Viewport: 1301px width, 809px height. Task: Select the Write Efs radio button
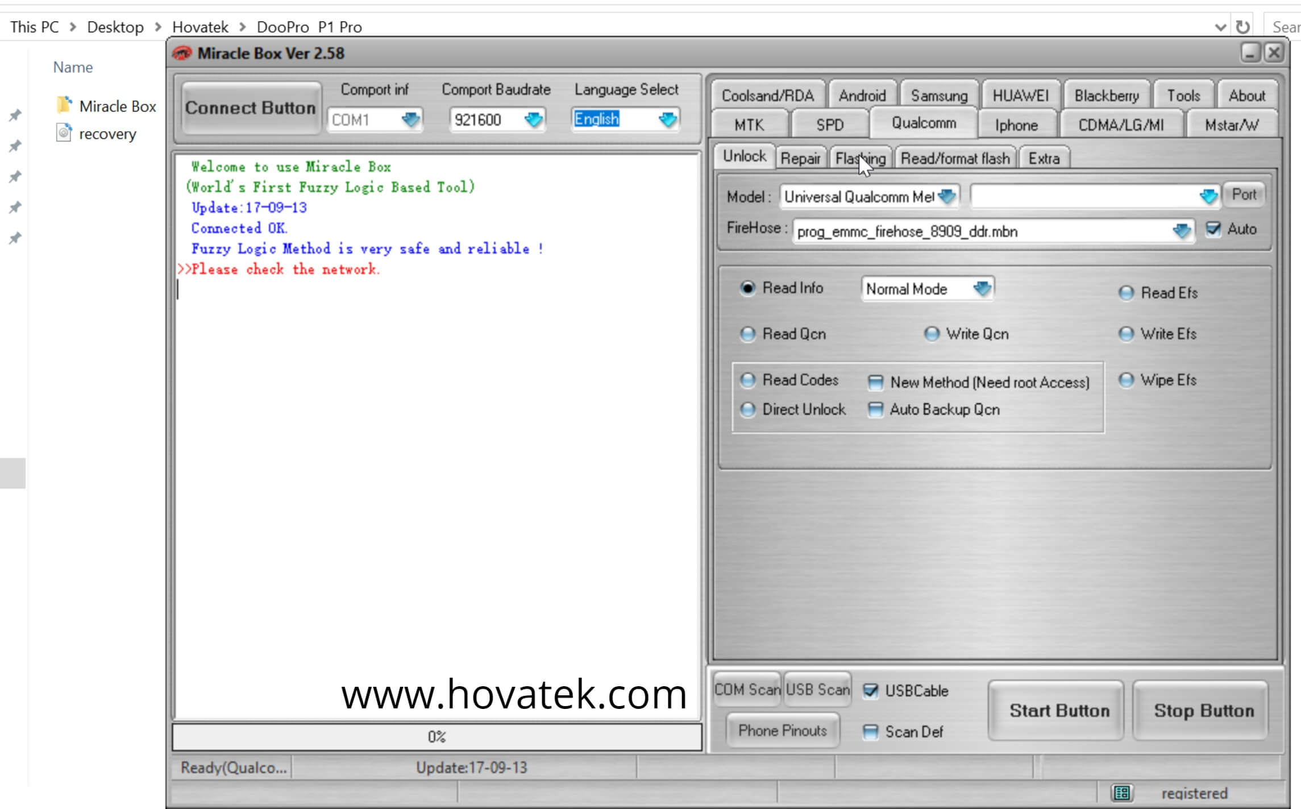tap(1126, 334)
